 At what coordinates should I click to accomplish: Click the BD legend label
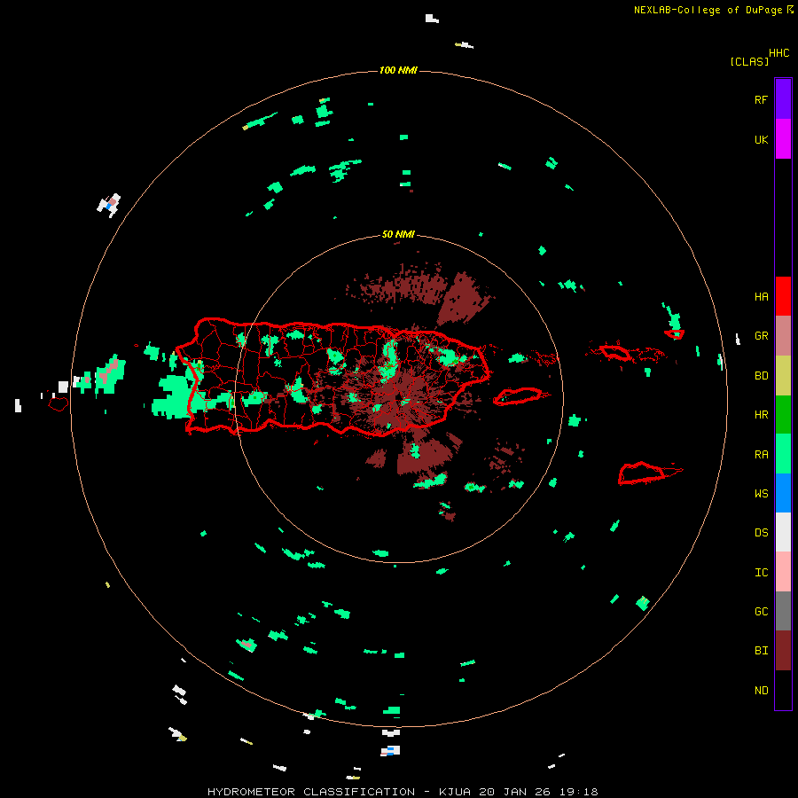pyautogui.click(x=761, y=376)
